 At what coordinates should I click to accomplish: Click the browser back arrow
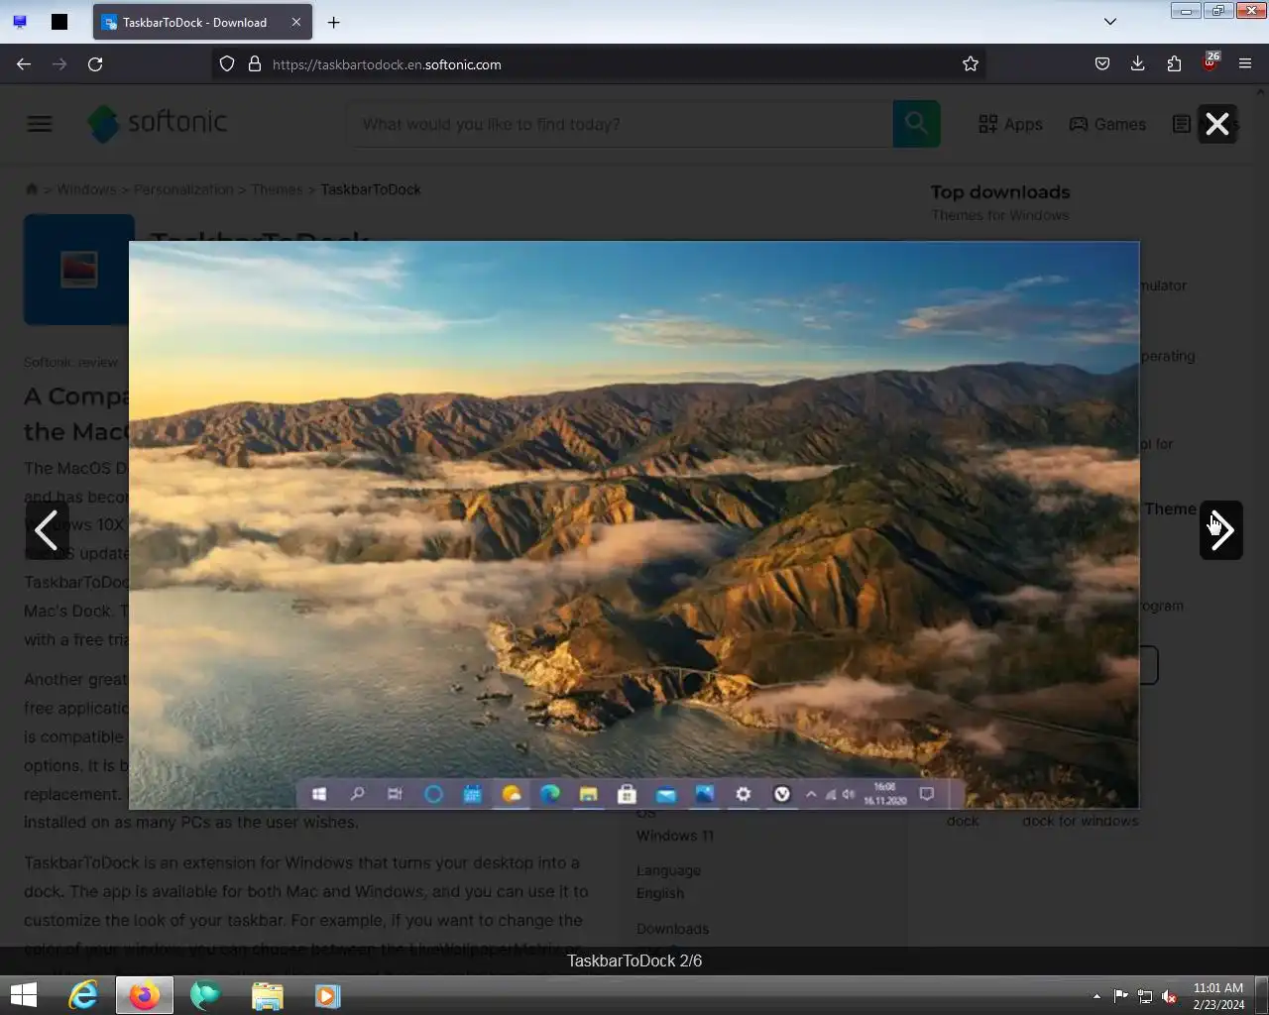point(24,64)
